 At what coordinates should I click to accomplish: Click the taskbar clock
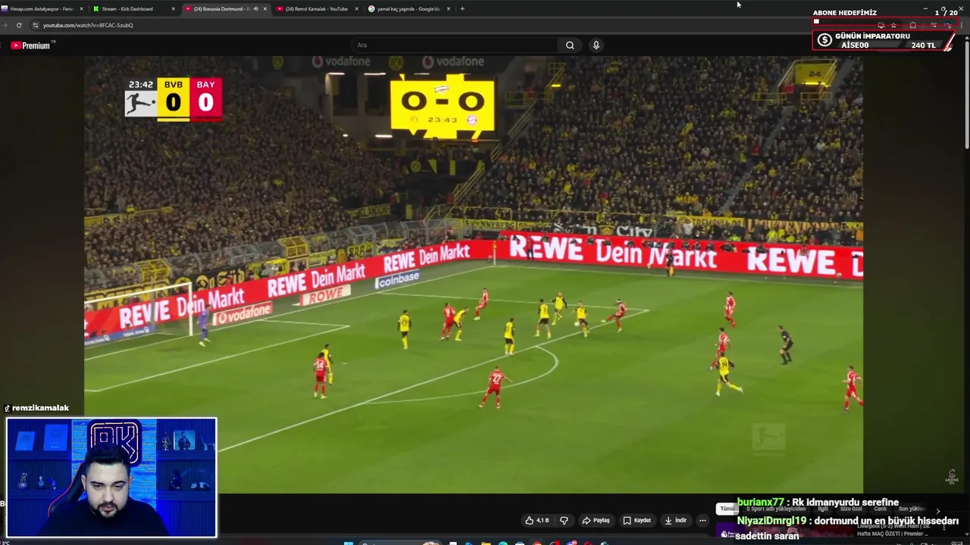pyautogui.click(x=956, y=542)
